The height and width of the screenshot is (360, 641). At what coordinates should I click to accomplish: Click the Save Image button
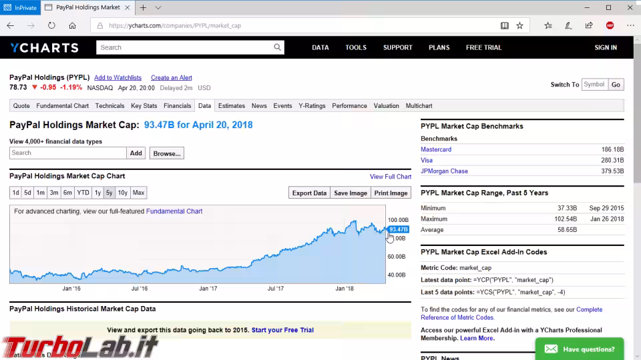point(351,193)
